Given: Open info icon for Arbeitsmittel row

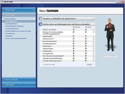Looking at the screenshot, I should click(93, 36).
